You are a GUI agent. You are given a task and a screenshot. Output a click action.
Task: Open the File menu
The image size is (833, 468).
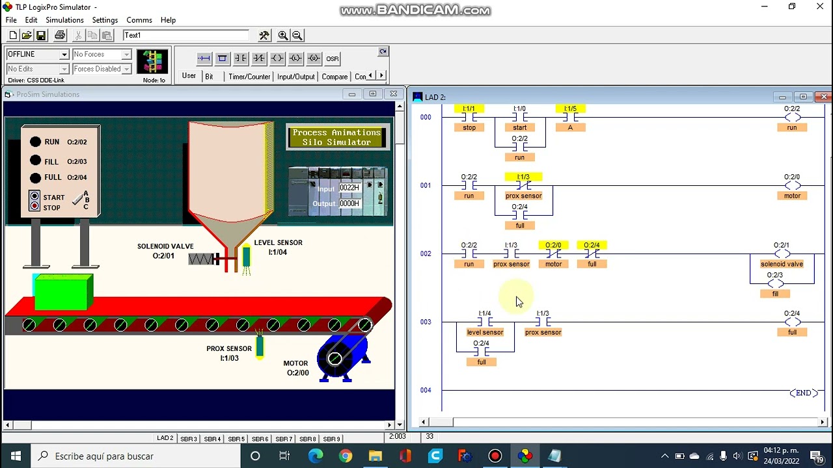11,20
